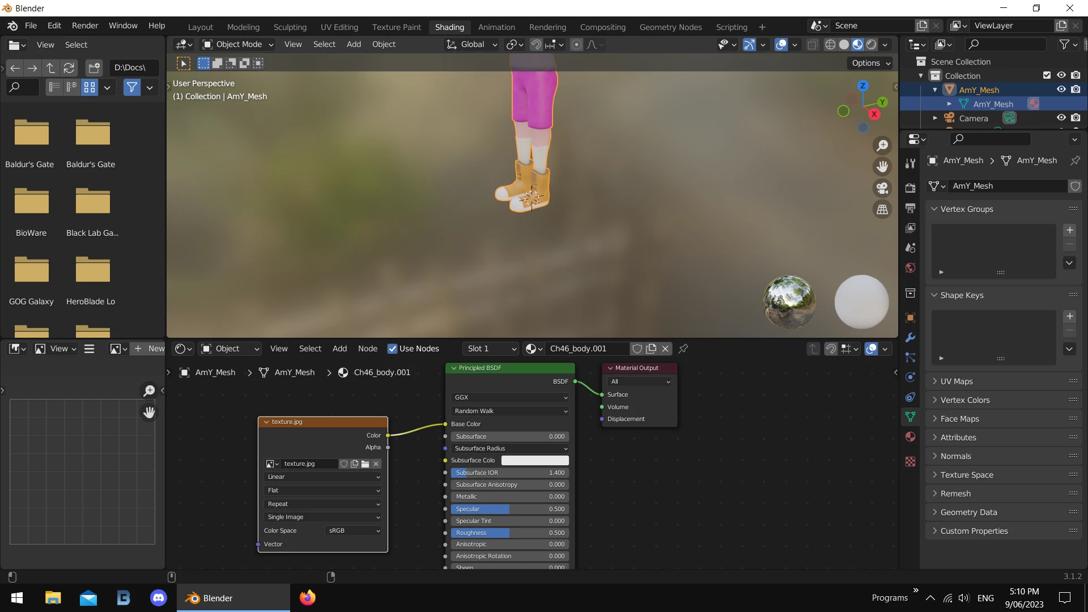Viewport: 1088px width, 612px height.
Task: Open the Object Mode dropdown
Action: click(238, 45)
